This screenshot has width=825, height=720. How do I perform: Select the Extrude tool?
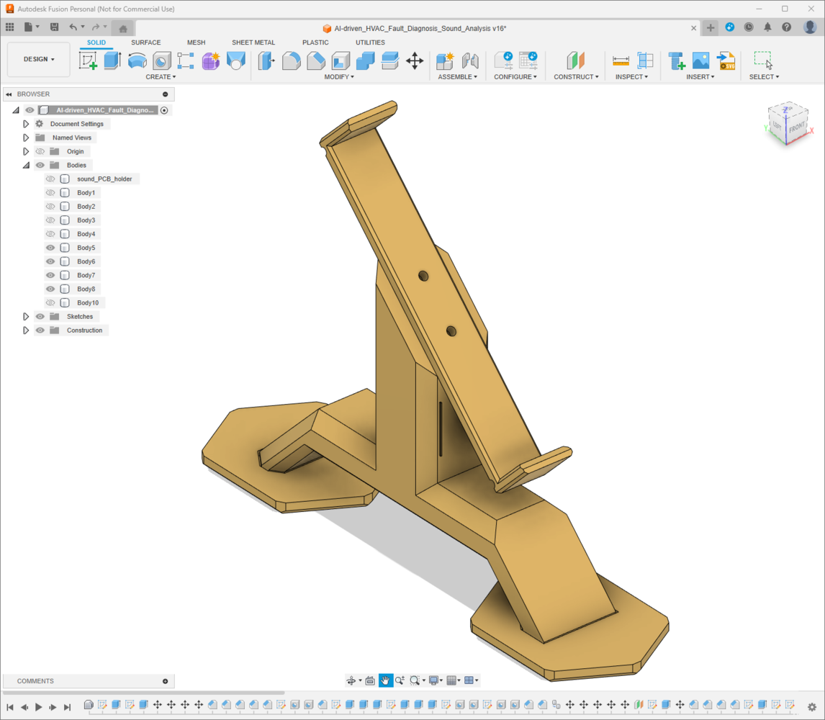pyautogui.click(x=112, y=60)
